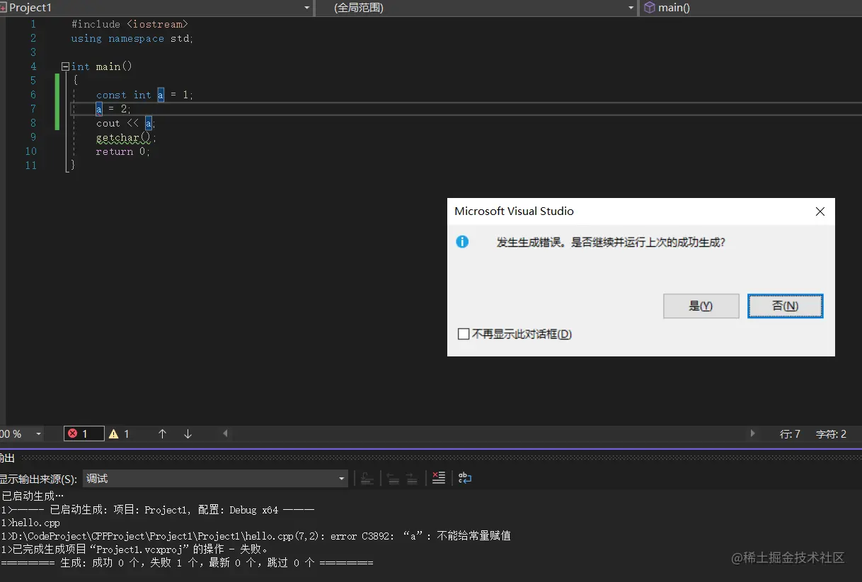The width and height of the screenshot is (862, 582).
Task: Click the underlined getchar() call
Action: [124, 137]
